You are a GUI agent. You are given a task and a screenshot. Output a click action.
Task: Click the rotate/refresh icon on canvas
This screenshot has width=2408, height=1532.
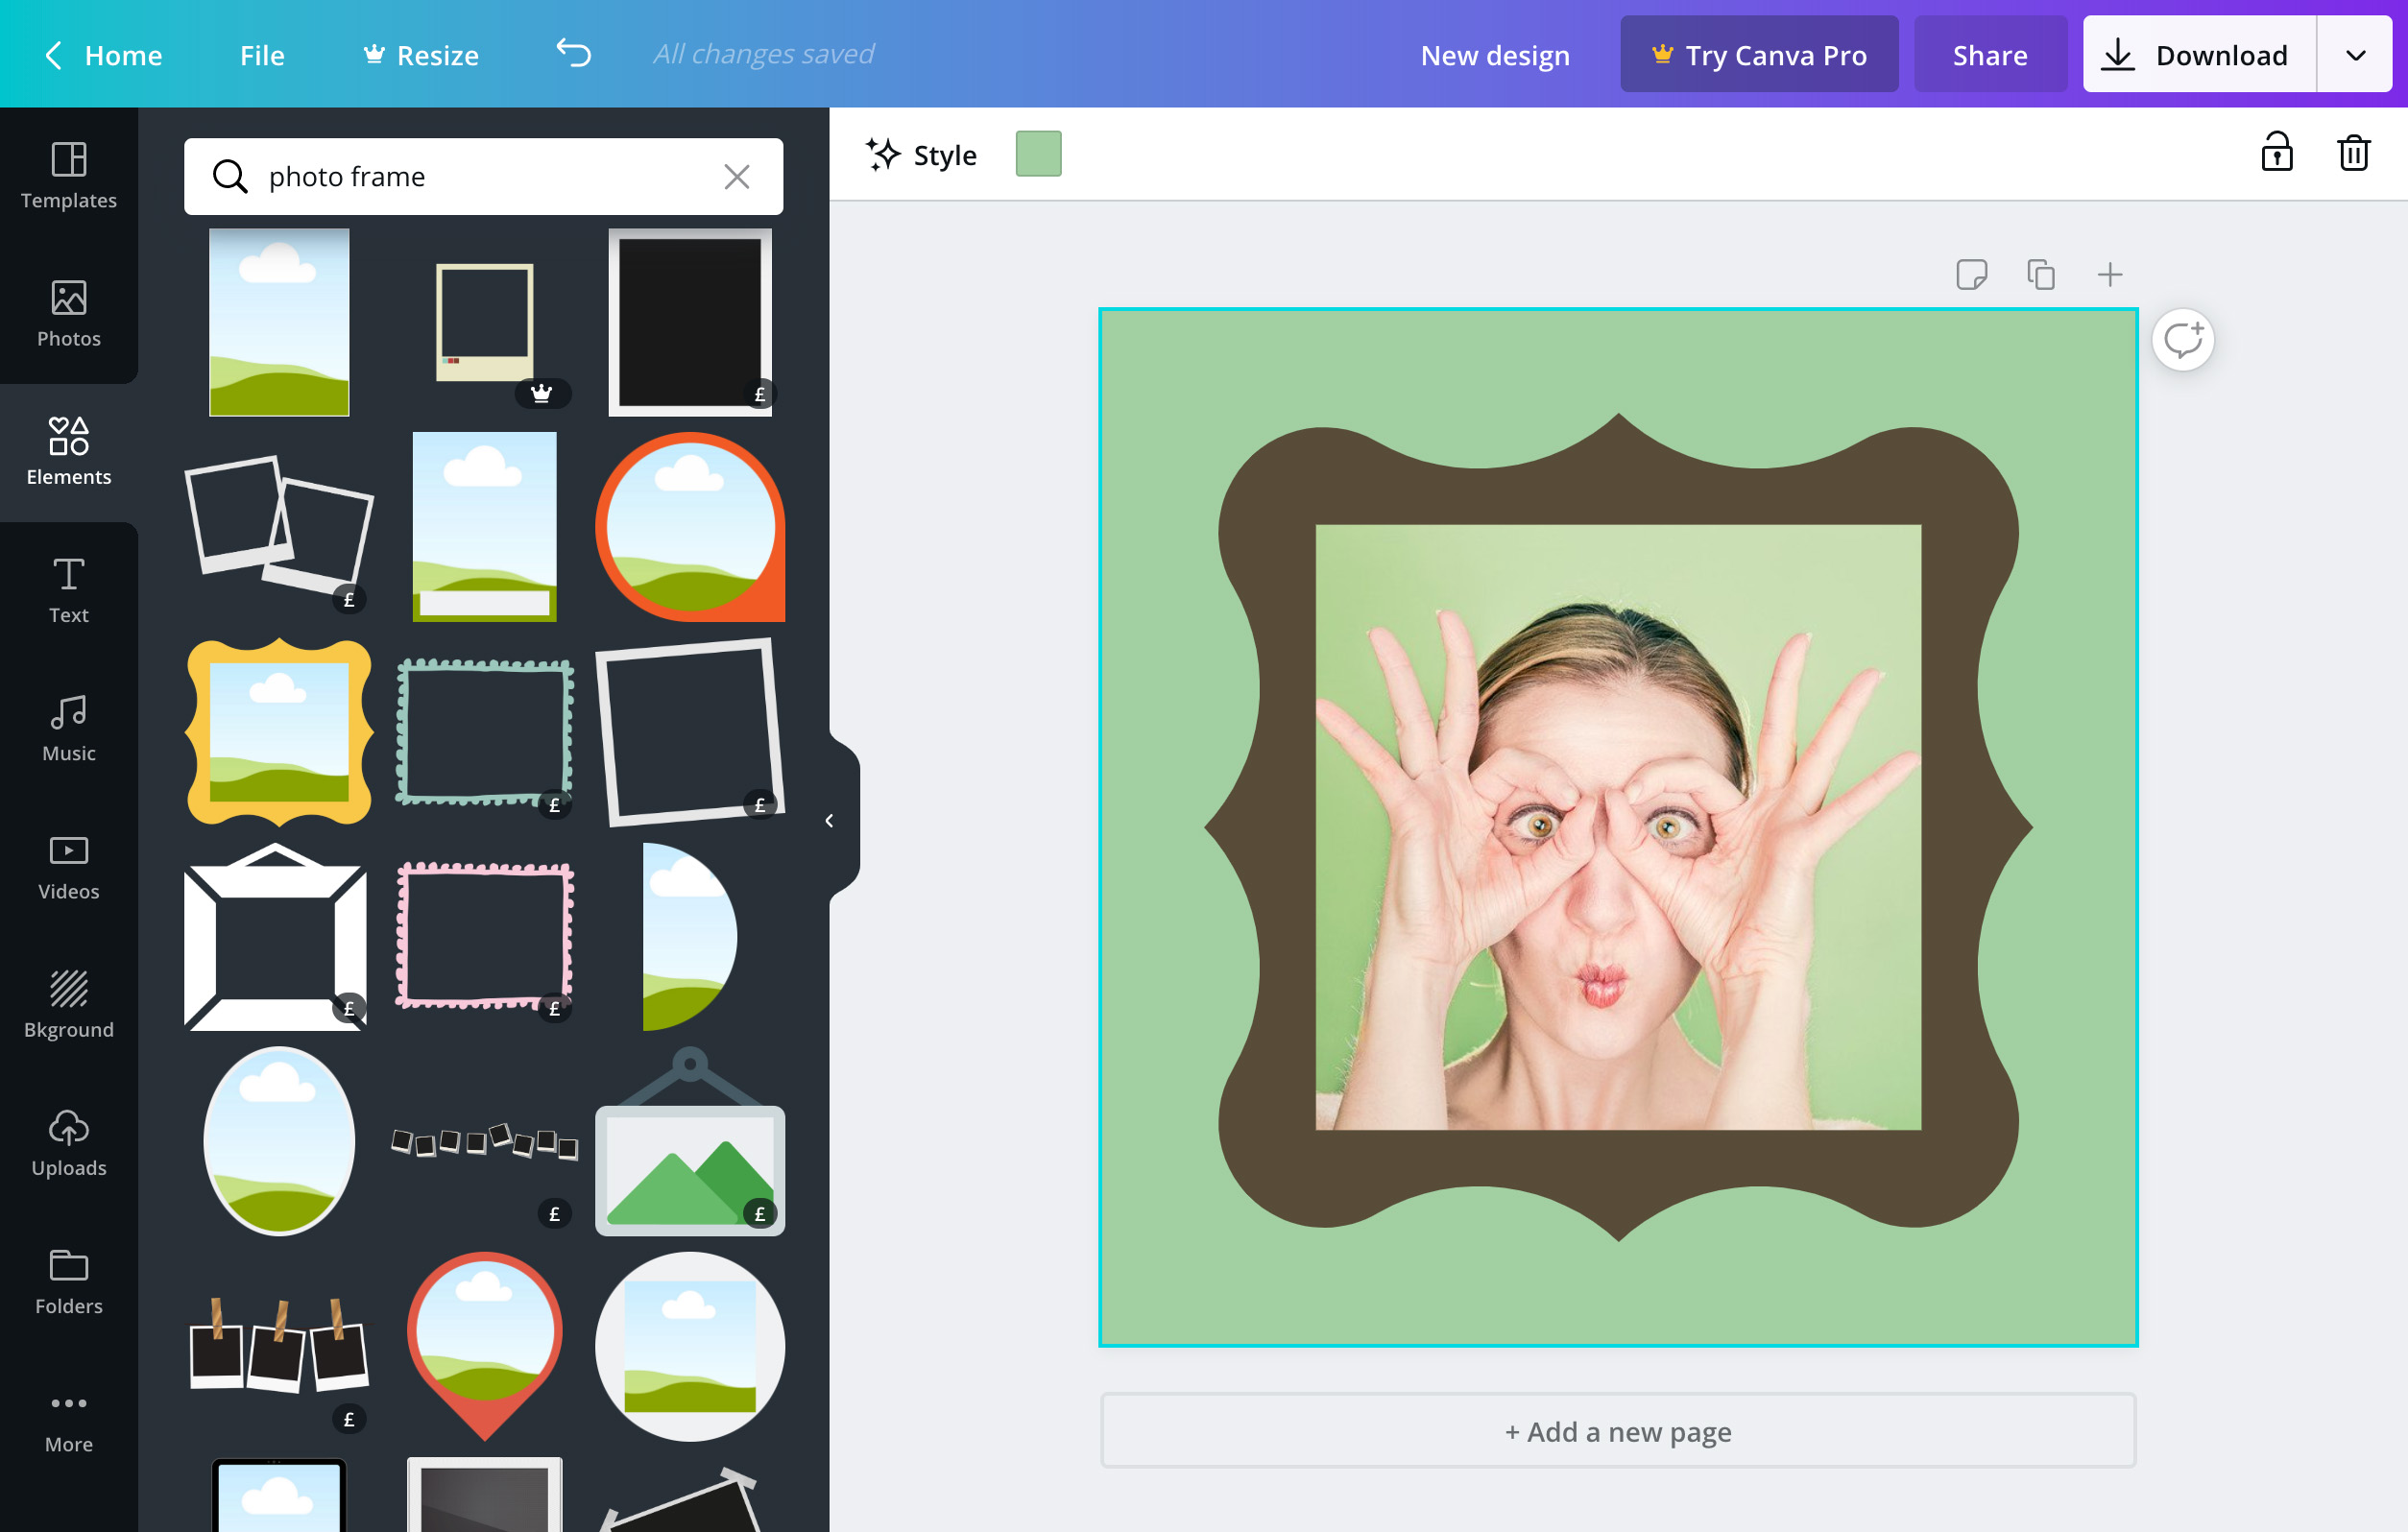(x=2185, y=337)
